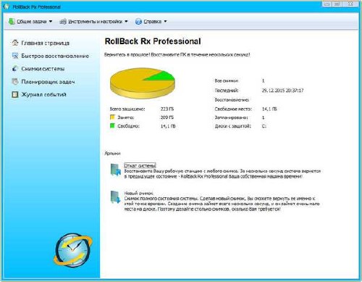362x282 pixels.
Task: Open the Справка menu
Action: [153, 22]
